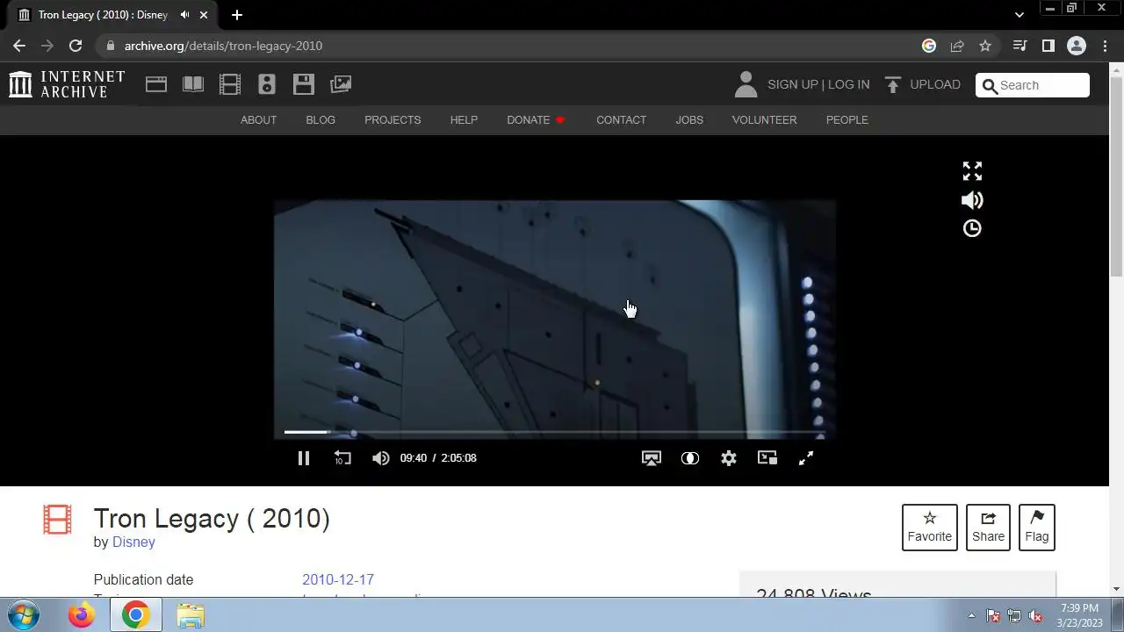1124x632 pixels.
Task: Open tab search dropdown chevron
Action: [x=1019, y=15]
